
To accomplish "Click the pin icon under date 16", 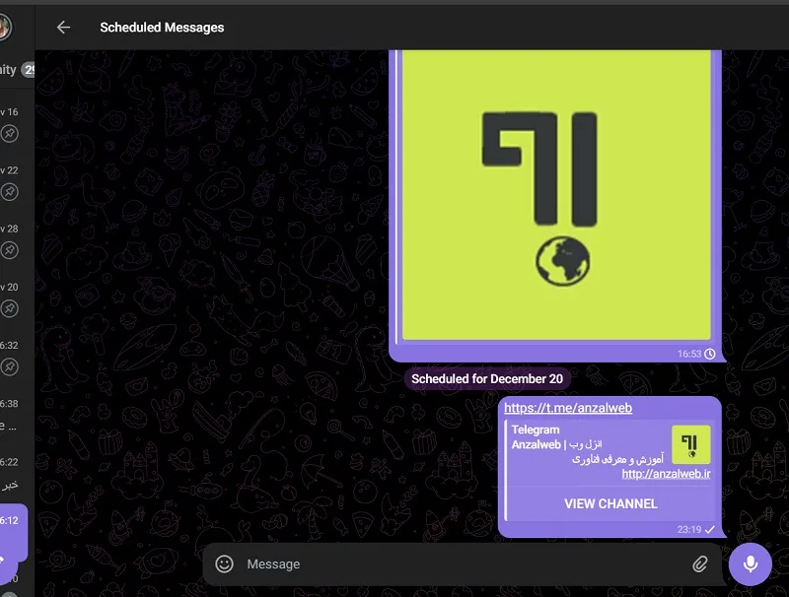I will (x=9, y=134).
